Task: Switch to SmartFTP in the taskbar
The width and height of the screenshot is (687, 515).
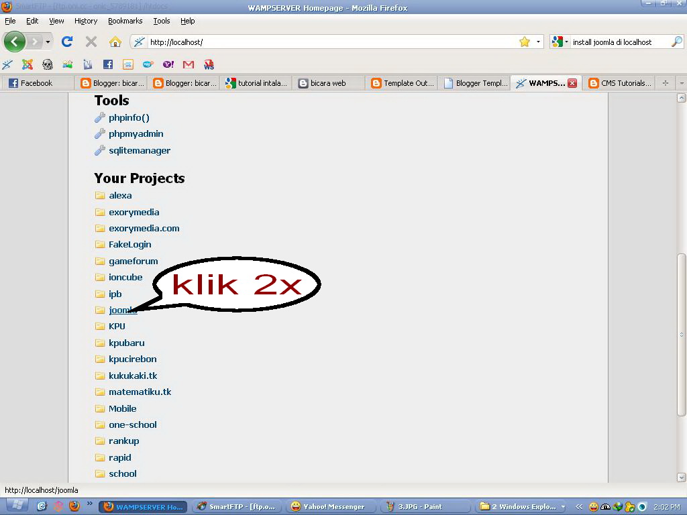Action: [x=237, y=507]
